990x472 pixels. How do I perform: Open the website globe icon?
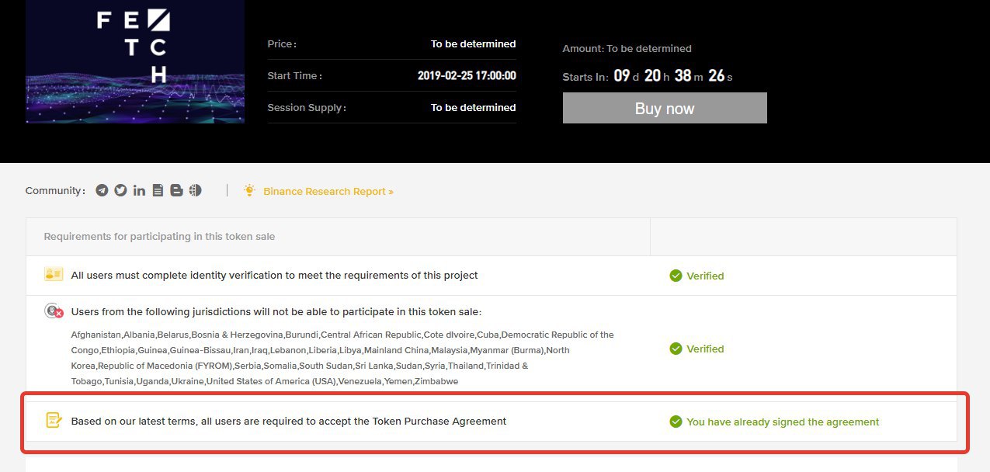[x=195, y=190]
